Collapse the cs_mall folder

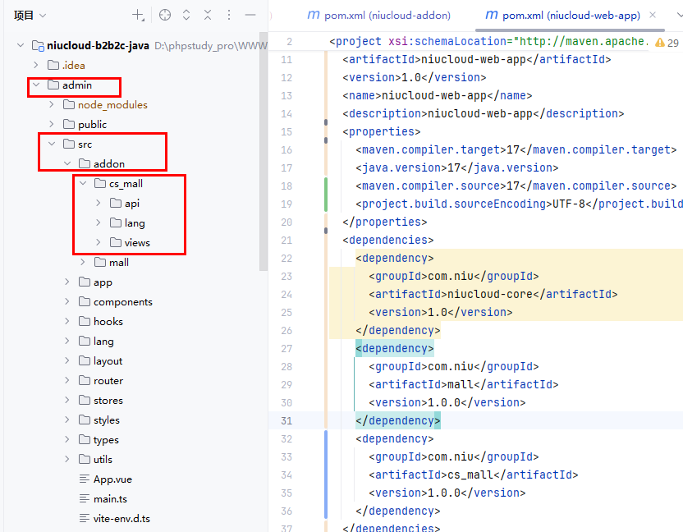coord(83,184)
